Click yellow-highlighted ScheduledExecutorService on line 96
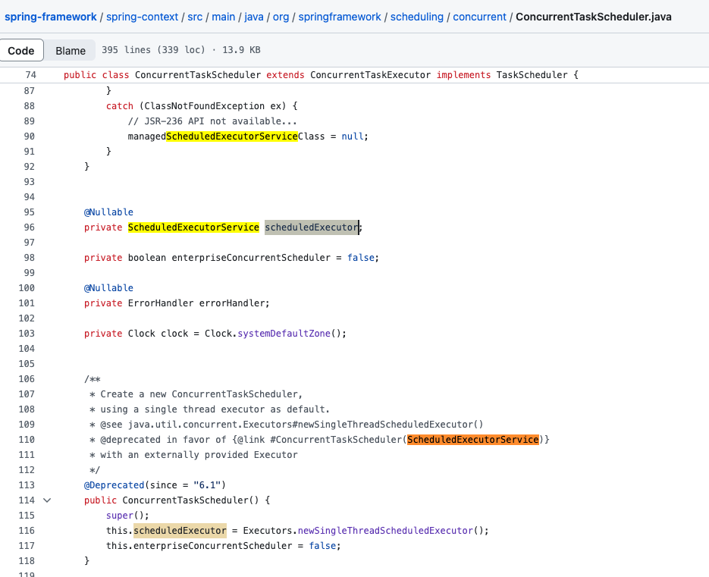The image size is (709, 577). coord(193,227)
